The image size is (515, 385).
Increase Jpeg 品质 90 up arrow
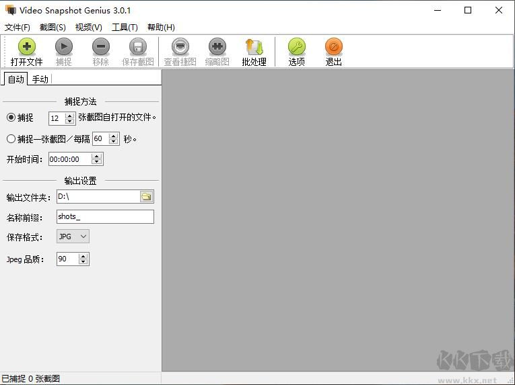(x=83, y=256)
